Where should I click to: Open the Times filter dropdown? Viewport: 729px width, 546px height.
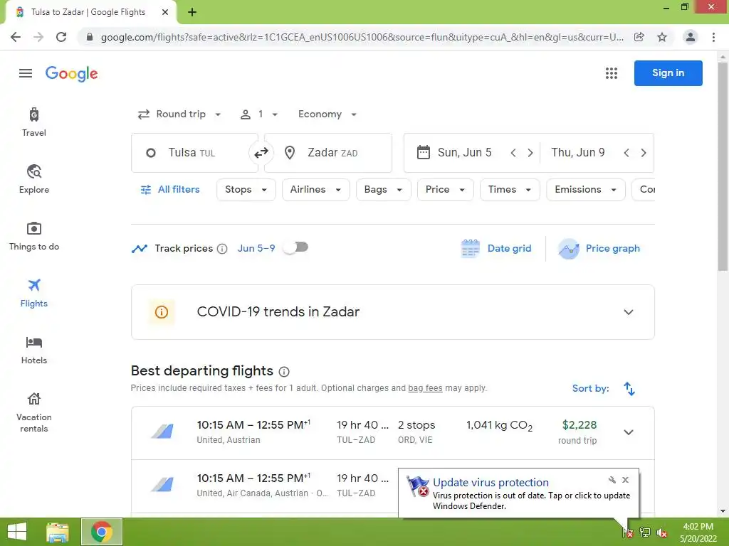pos(510,190)
